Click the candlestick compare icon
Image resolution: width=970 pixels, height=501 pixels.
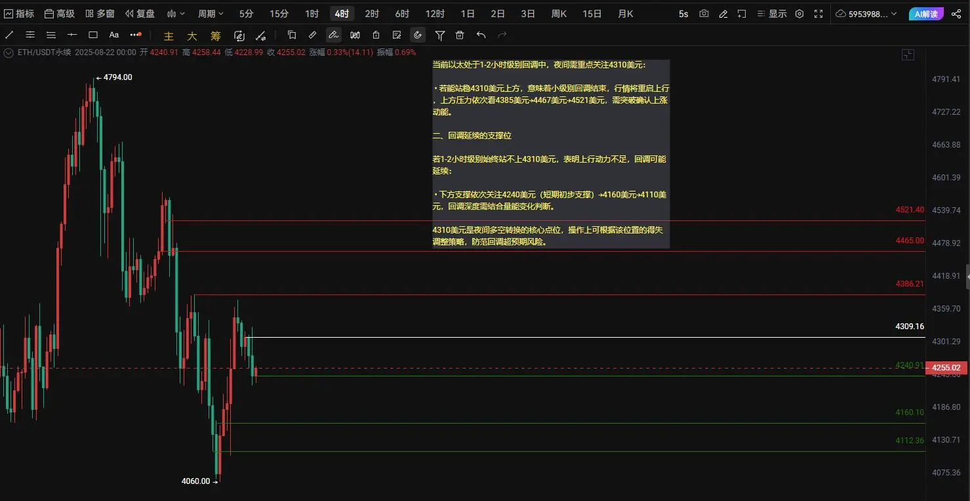click(355, 35)
